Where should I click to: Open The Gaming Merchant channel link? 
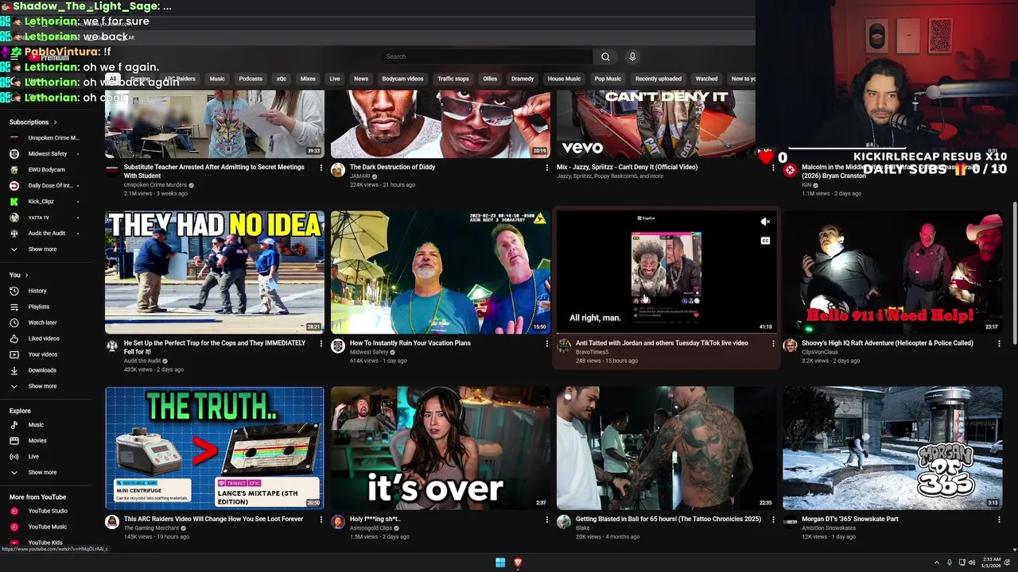pyautogui.click(x=153, y=528)
